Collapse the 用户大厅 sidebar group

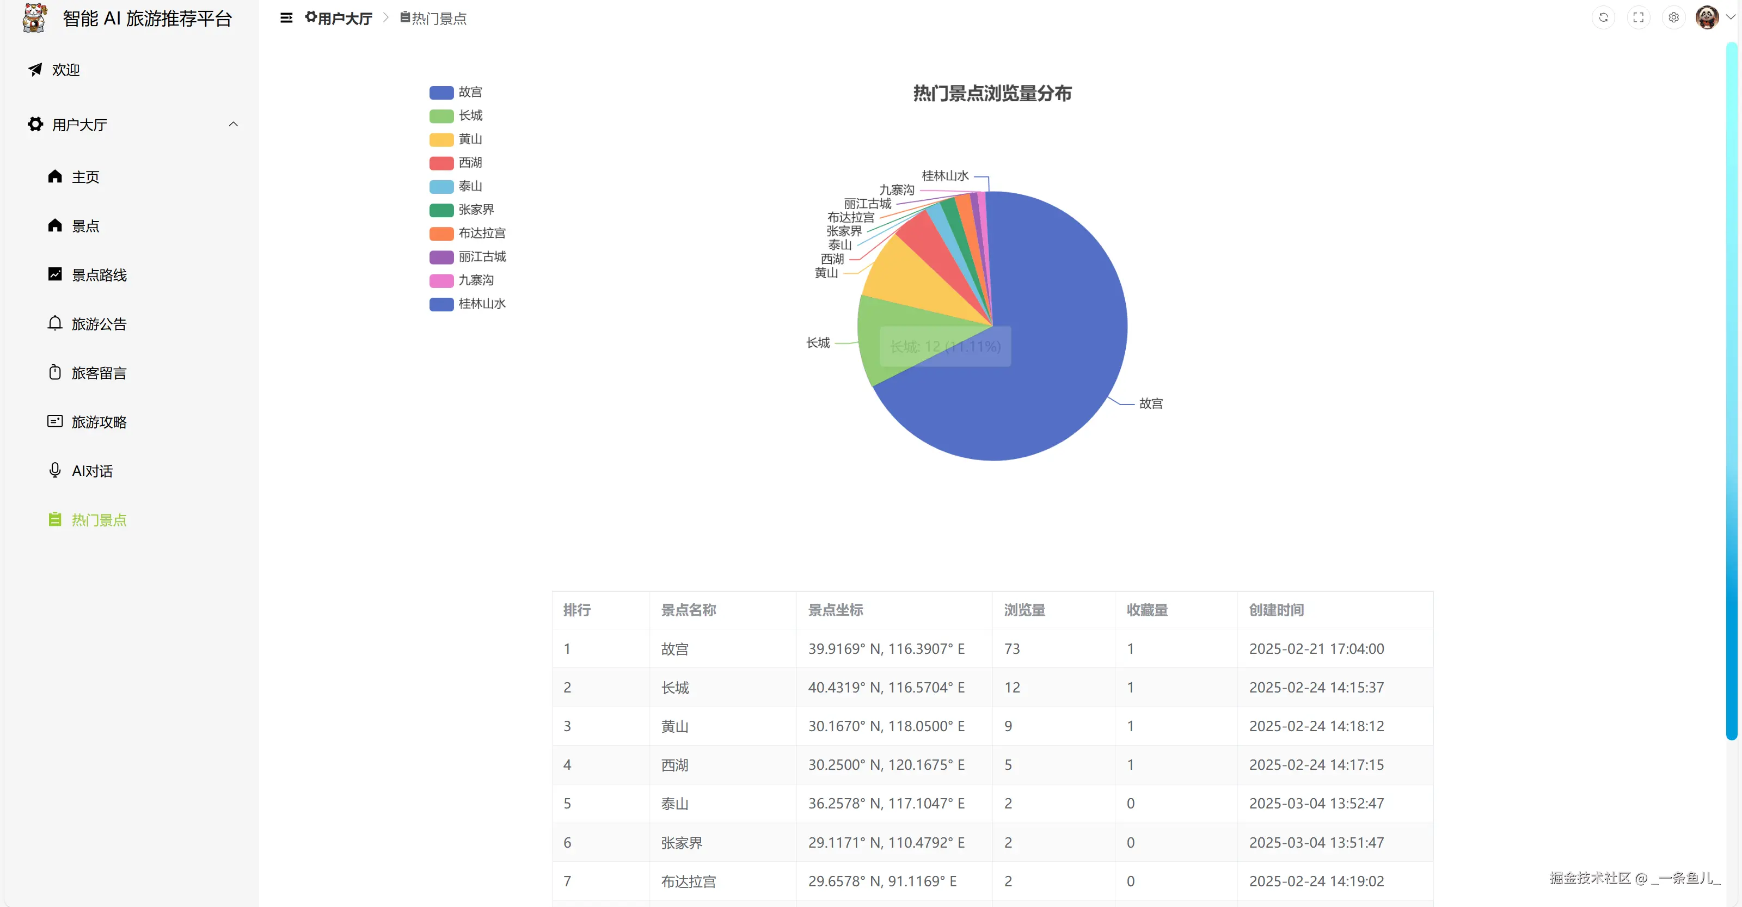click(234, 125)
